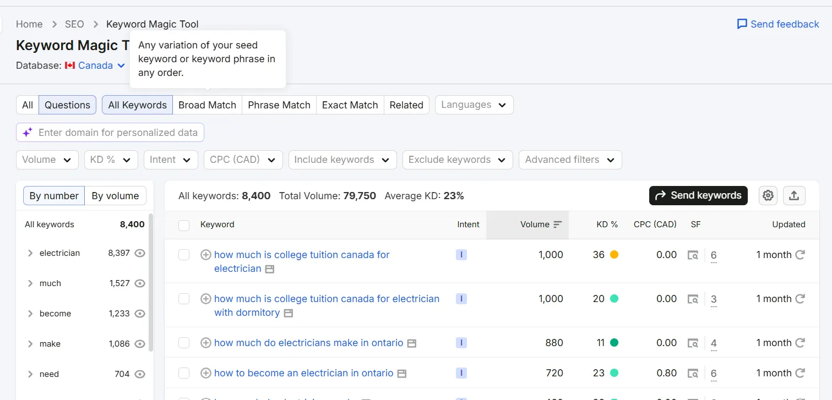Open the Languages dropdown
832x400 pixels.
coord(474,105)
